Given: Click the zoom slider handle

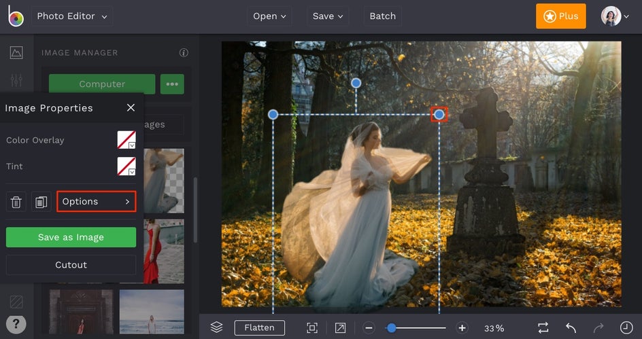Looking at the screenshot, I should (391, 328).
